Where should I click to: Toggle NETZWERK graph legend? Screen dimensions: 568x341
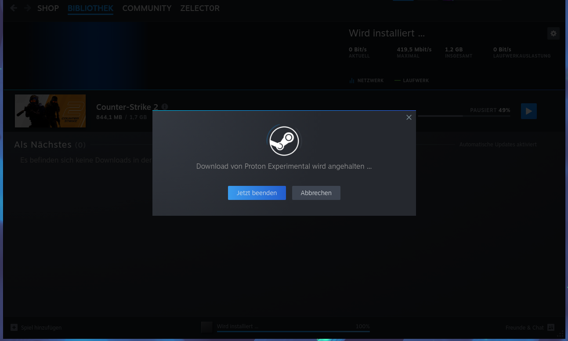366,80
